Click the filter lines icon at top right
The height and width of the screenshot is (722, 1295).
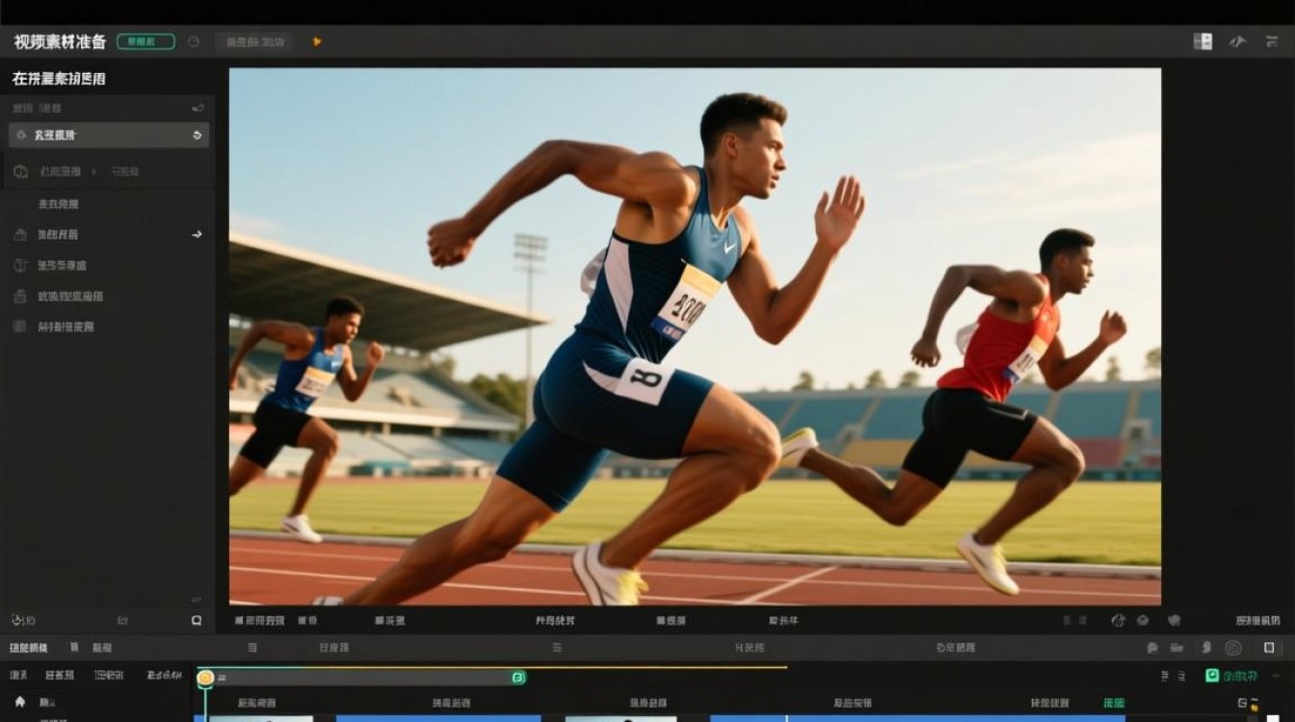[1271, 41]
